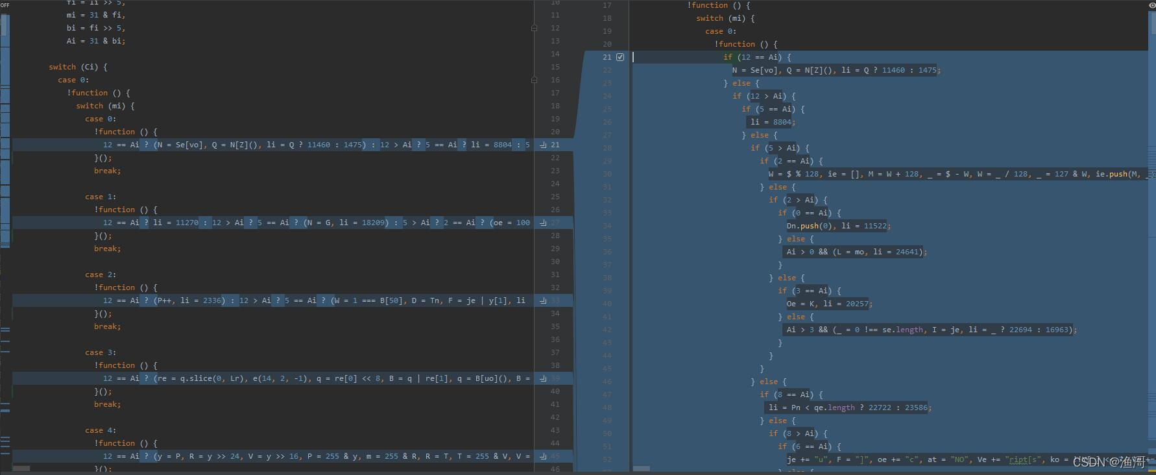Click 'if (3 == Ai) {' in the right pane
Screen dimensions: 1156x475
point(810,291)
